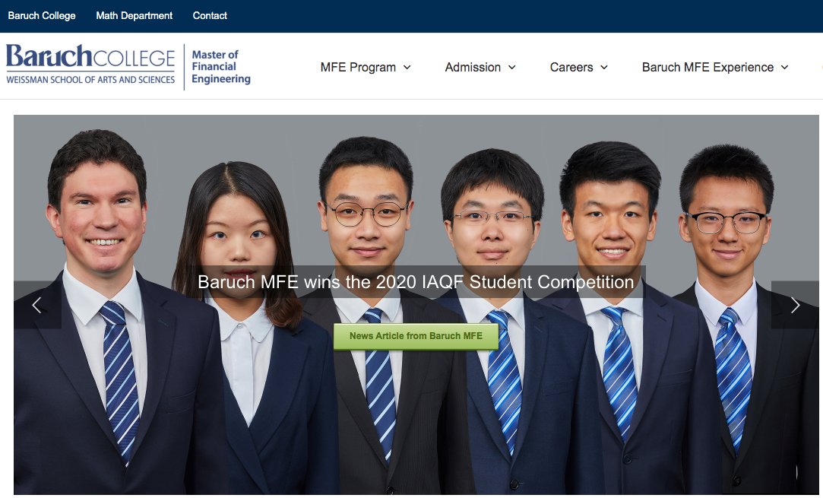The image size is (823, 498).
Task: Open the Baruch MFE Experience menu
Action: tap(705, 68)
